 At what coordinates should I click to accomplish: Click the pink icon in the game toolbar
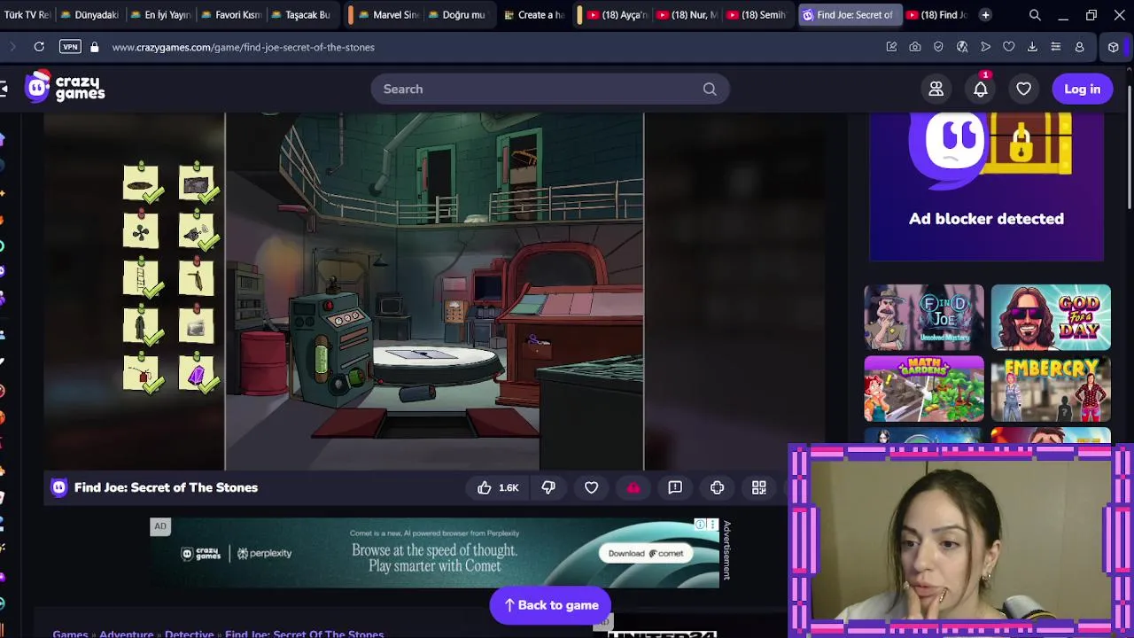click(x=633, y=487)
